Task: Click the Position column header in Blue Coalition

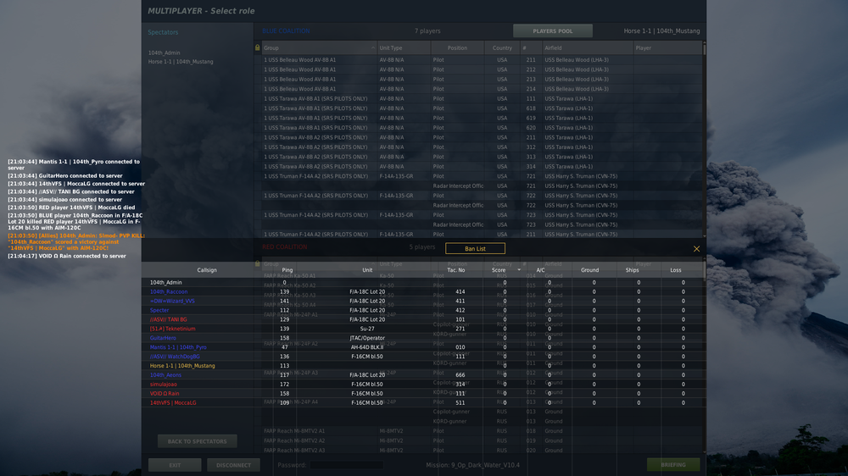Action: tap(457, 48)
